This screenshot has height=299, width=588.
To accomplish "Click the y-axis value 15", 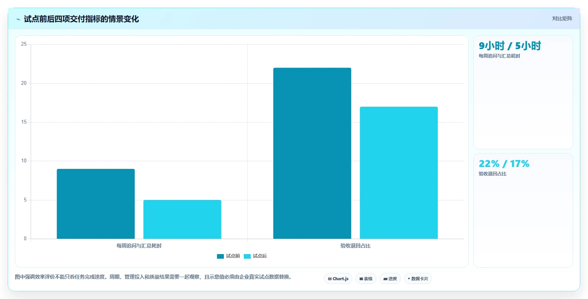I will (24, 122).
